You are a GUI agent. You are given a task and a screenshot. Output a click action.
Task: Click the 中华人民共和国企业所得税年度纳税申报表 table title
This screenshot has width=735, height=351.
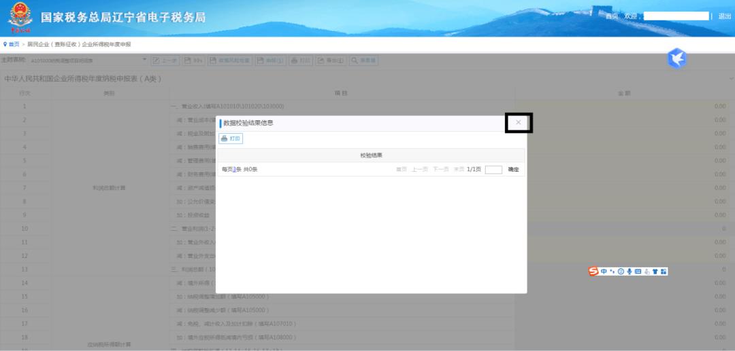tap(83, 79)
